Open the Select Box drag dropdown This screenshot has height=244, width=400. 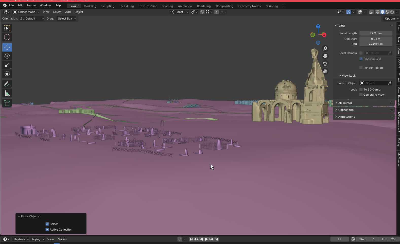[66, 19]
